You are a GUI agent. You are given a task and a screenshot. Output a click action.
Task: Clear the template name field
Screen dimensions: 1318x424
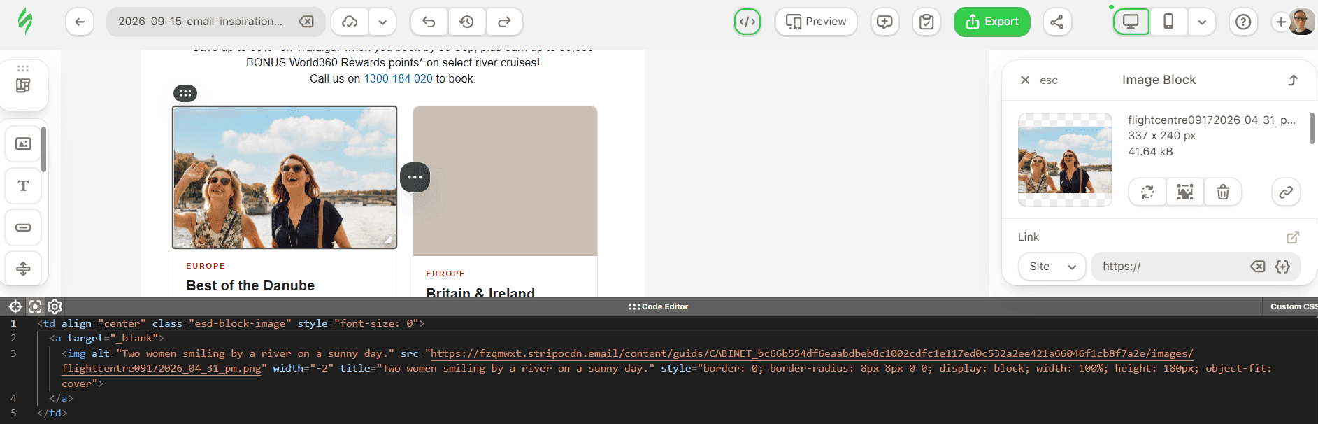point(306,22)
